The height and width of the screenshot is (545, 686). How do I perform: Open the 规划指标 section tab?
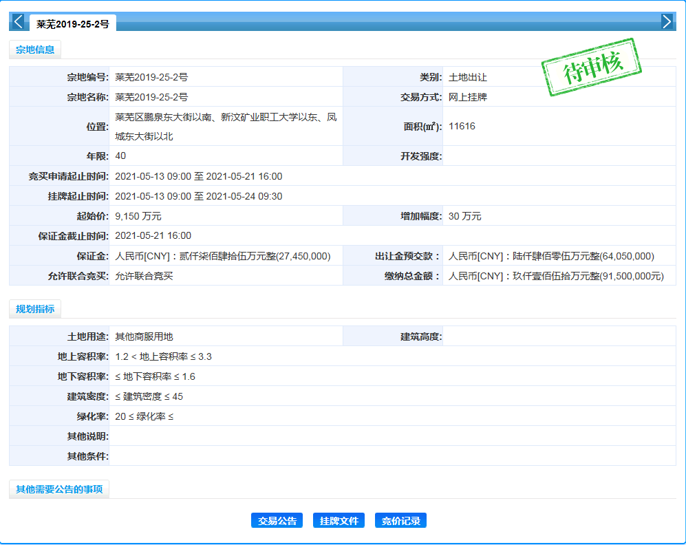pyautogui.click(x=35, y=309)
